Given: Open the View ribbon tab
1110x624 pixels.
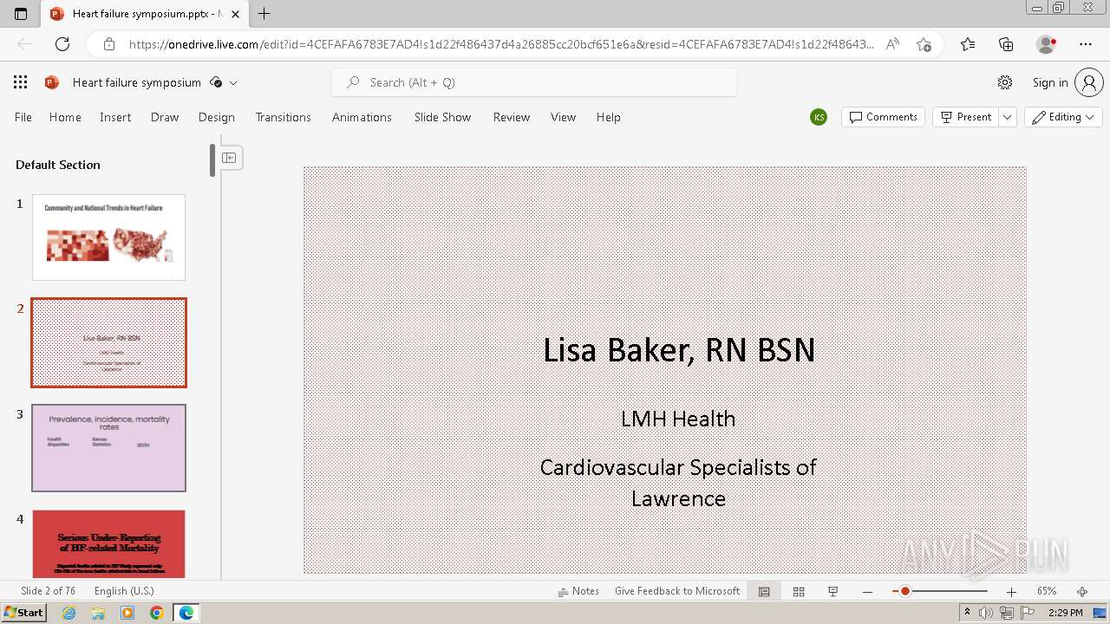Looking at the screenshot, I should pyautogui.click(x=563, y=117).
